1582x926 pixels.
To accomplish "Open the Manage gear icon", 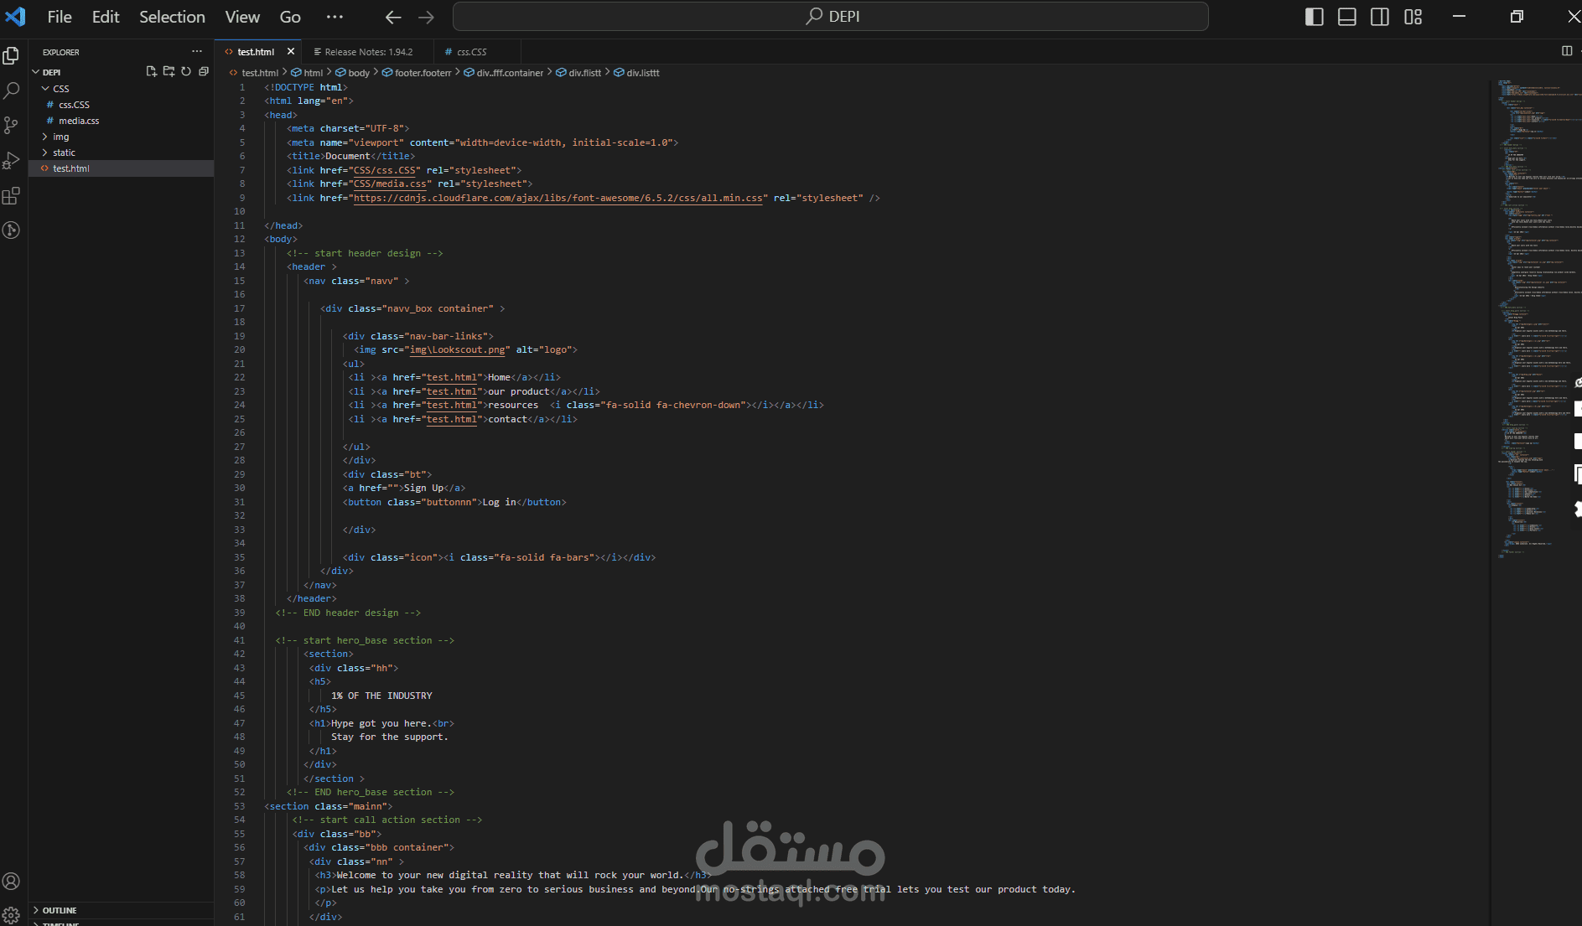I will point(12,915).
